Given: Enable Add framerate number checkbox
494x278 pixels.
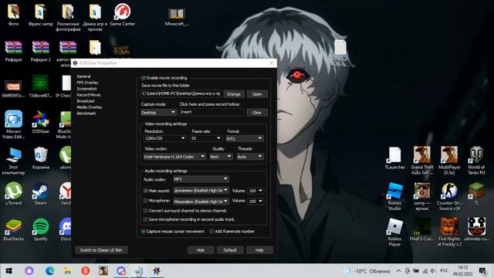Looking at the screenshot, I should click(211, 232).
